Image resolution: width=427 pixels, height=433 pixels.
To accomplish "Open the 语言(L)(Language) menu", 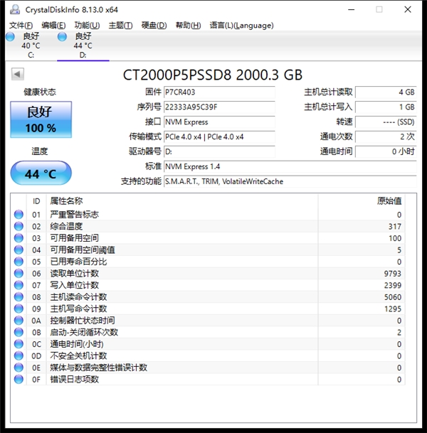I will [241, 25].
